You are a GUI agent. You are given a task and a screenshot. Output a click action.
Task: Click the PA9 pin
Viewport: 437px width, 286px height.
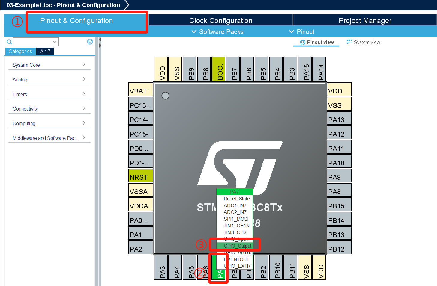click(x=339, y=176)
